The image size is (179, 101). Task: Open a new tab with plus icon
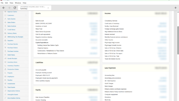click(x=175, y=8)
